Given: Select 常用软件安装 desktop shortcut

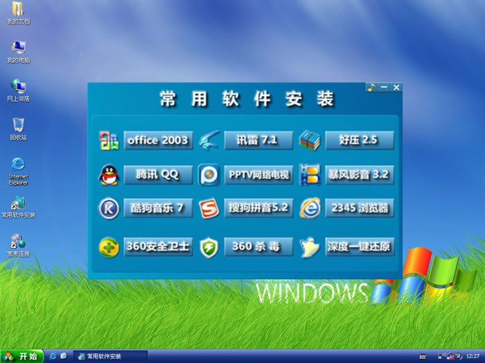Looking at the screenshot, I should [x=18, y=207].
